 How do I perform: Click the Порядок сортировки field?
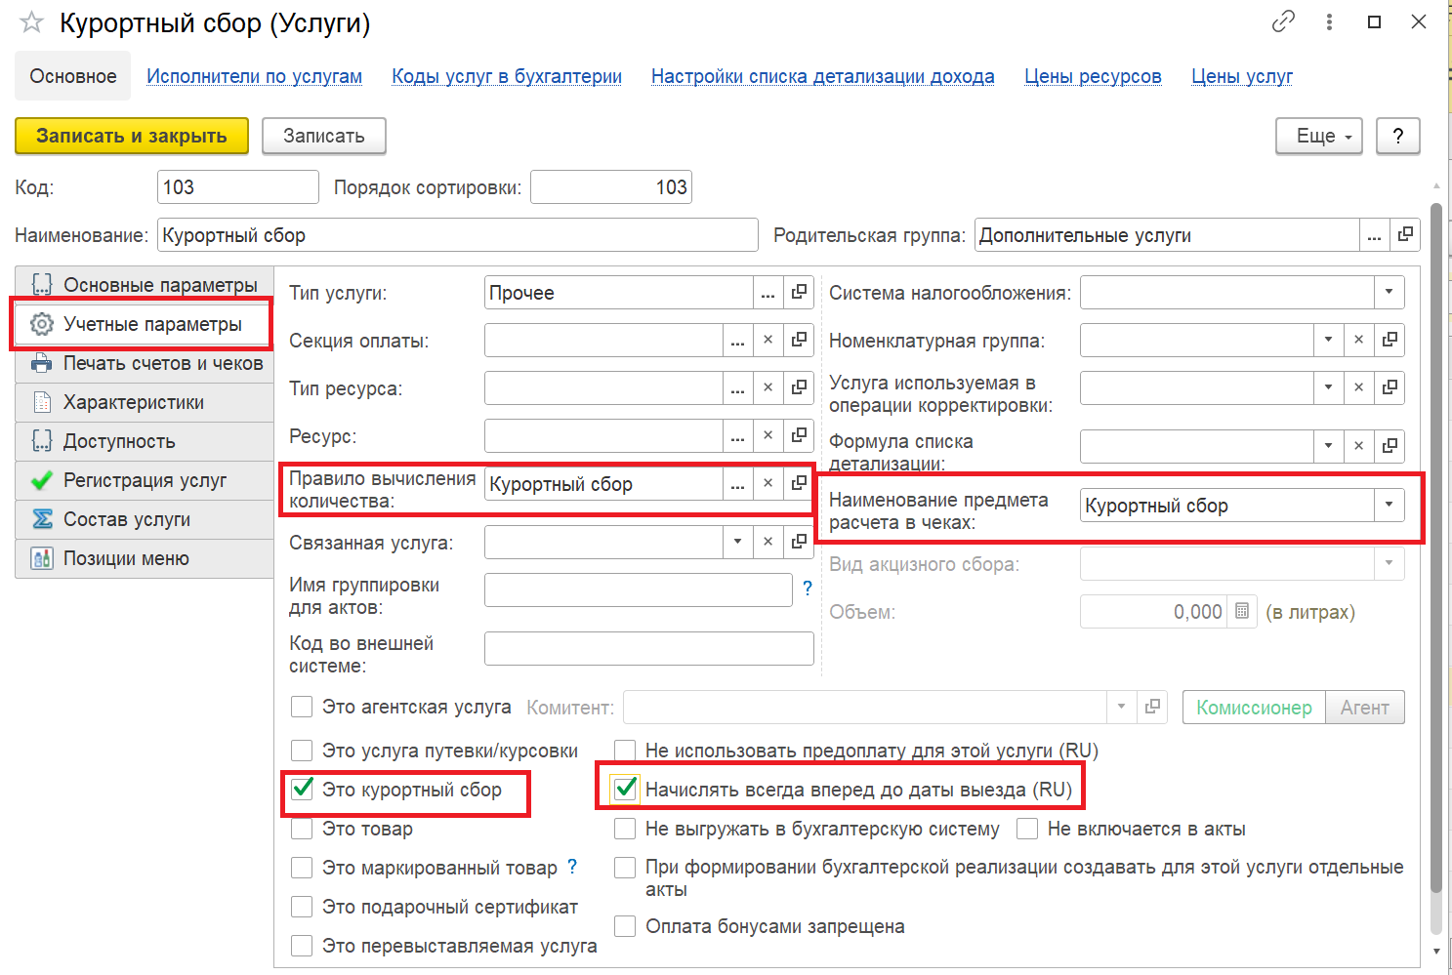[611, 187]
